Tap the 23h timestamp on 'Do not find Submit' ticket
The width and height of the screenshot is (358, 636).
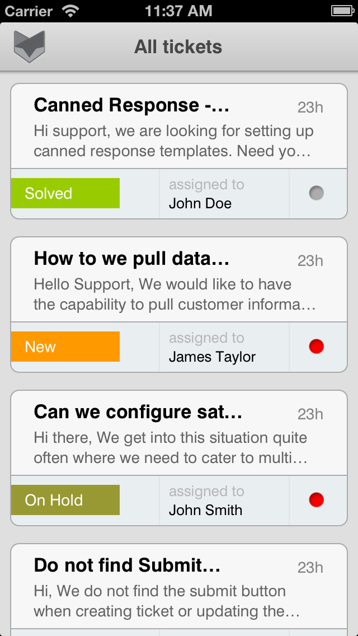tap(310, 568)
